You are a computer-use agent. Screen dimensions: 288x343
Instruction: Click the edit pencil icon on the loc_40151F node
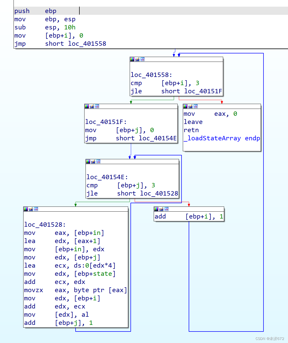[92, 106]
